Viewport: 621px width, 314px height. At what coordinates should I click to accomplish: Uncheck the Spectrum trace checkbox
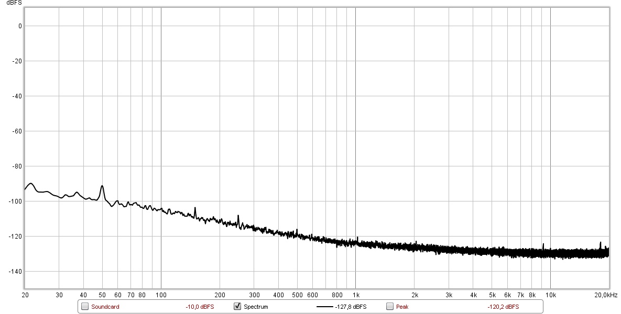pyautogui.click(x=237, y=307)
